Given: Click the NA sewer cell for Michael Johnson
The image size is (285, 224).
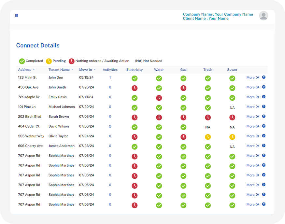Looking at the screenshot, I should [x=232, y=108].
